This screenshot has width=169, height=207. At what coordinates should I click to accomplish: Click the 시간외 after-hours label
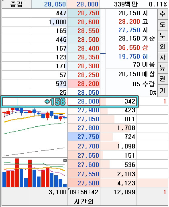click(84, 201)
